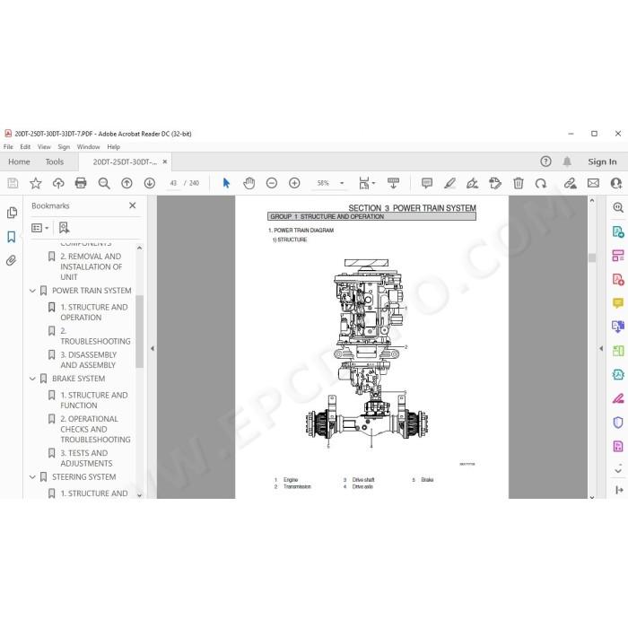
Task: Open bookmarks options dropdown
Action: (x=40, y=228)
